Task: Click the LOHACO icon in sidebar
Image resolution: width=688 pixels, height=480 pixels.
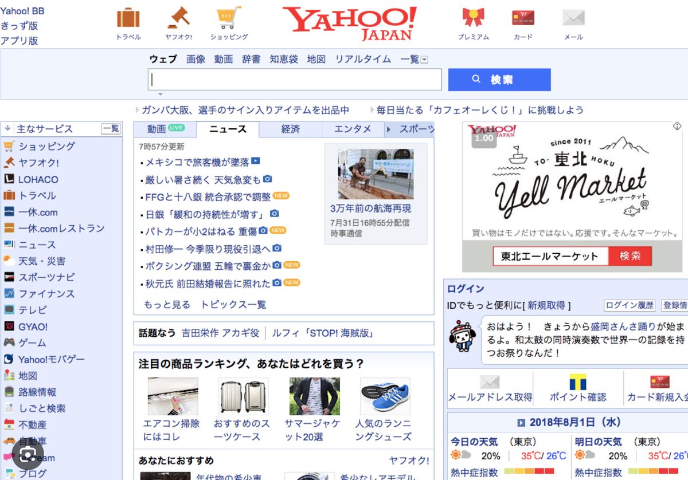Action: point(9,179)
